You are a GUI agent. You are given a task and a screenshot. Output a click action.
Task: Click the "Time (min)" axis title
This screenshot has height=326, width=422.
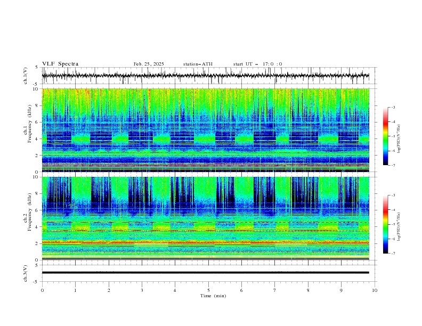[x=213, y=296]
